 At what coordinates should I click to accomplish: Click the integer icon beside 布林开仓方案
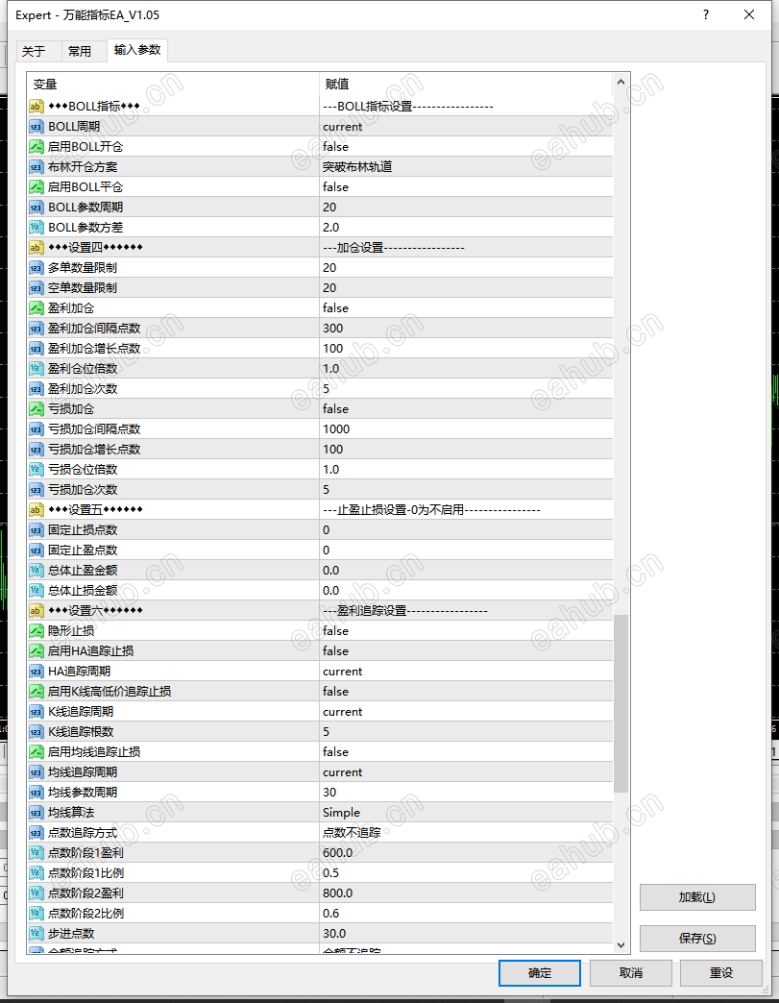point(37,167)
